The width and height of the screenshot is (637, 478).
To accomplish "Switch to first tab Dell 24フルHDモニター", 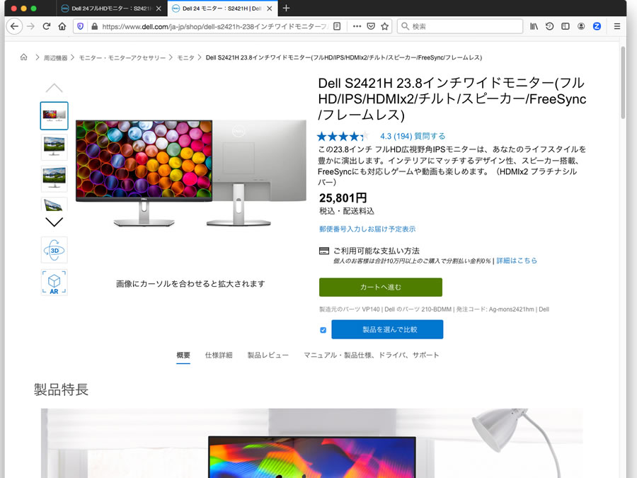I will point(111,8).
